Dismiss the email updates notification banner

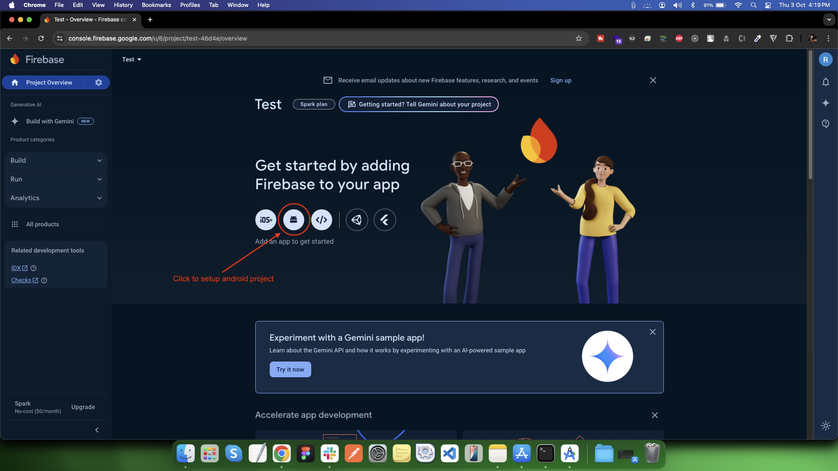pyautogui.click(x=653, y=80)
